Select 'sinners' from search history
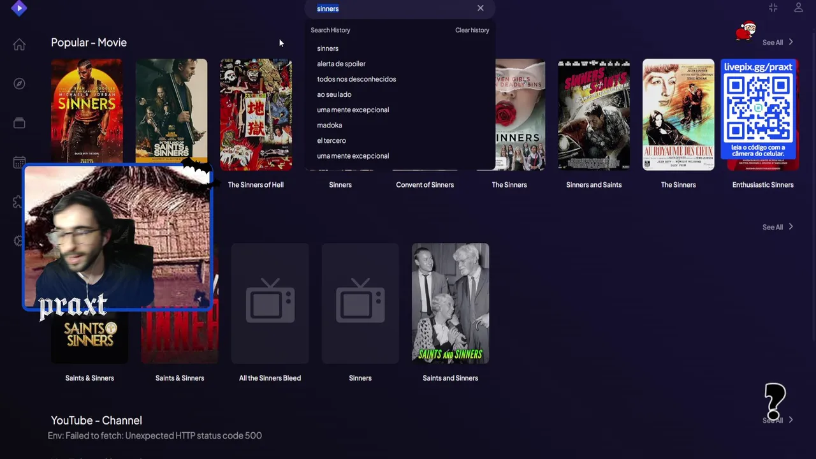This screenshot has height=459, width=816. (328, 48)
